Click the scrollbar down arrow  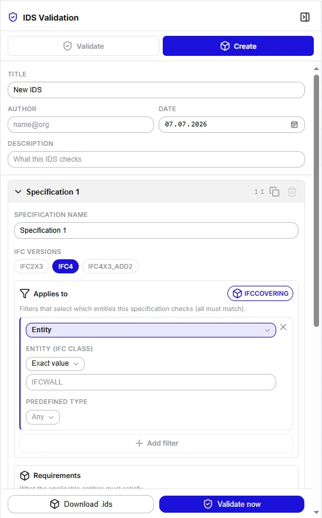click(x=316, y=513)
